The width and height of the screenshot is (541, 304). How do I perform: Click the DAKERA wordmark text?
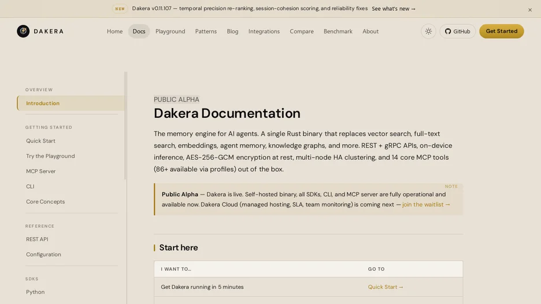point(49,31)
